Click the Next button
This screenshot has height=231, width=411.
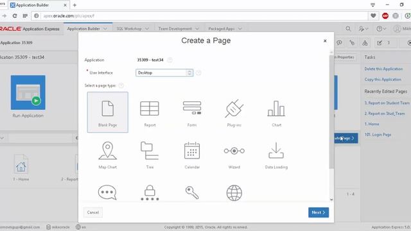pos(319,212)
